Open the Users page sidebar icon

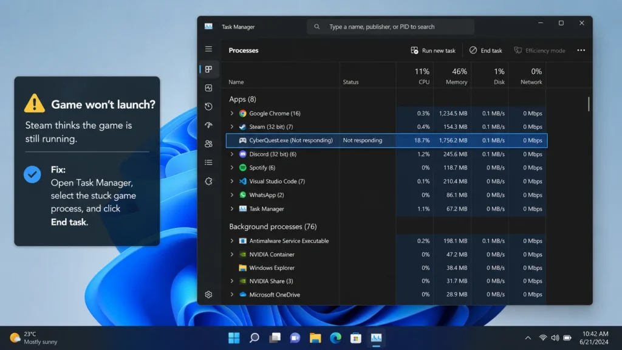(x=208, y=143)
